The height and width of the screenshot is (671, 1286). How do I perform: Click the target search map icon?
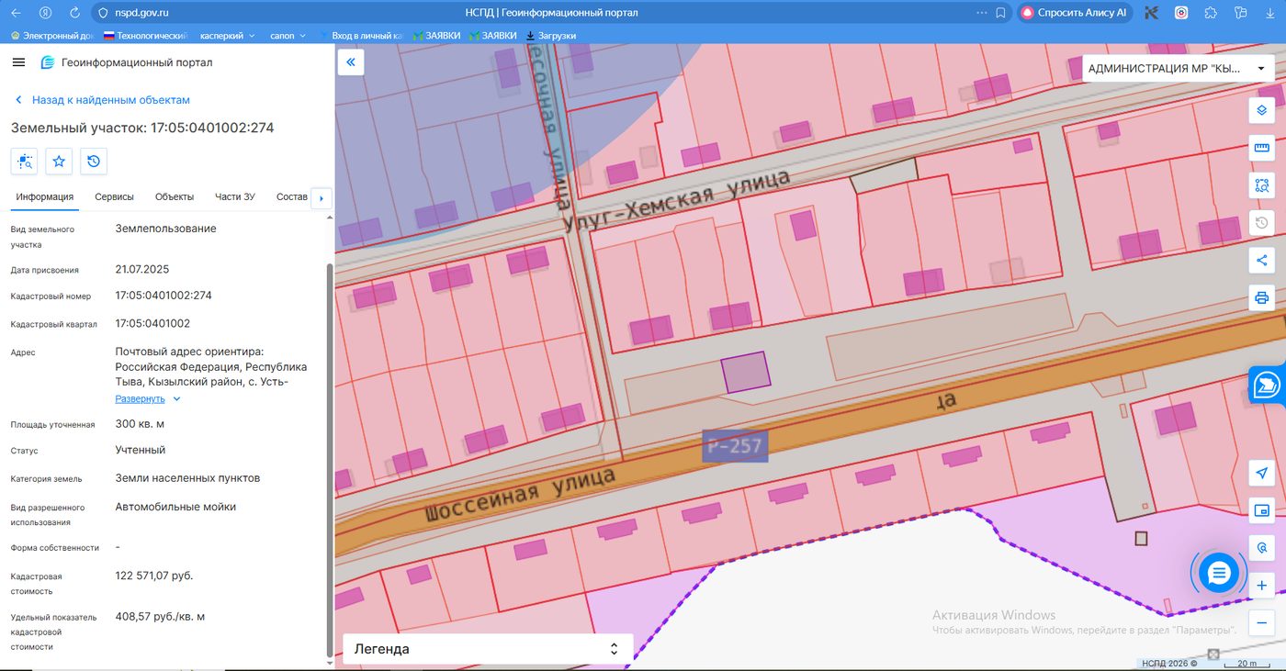1261,548
